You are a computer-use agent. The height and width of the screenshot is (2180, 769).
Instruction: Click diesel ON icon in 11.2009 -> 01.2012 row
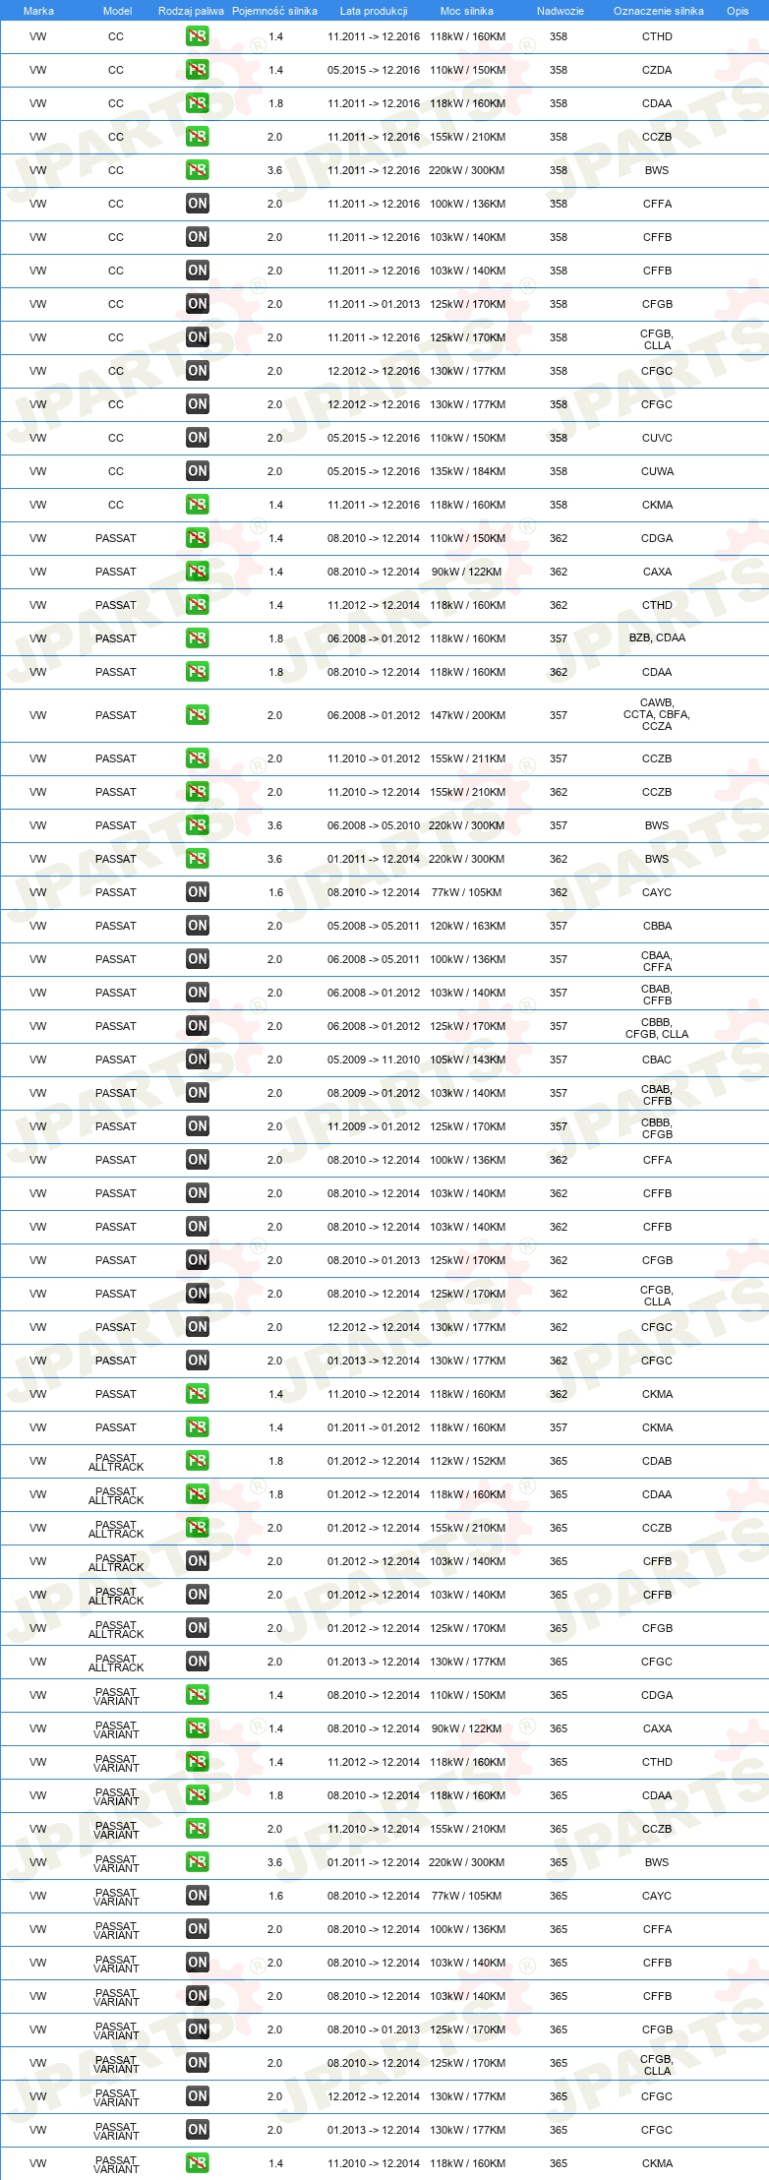pos(198,1126)
